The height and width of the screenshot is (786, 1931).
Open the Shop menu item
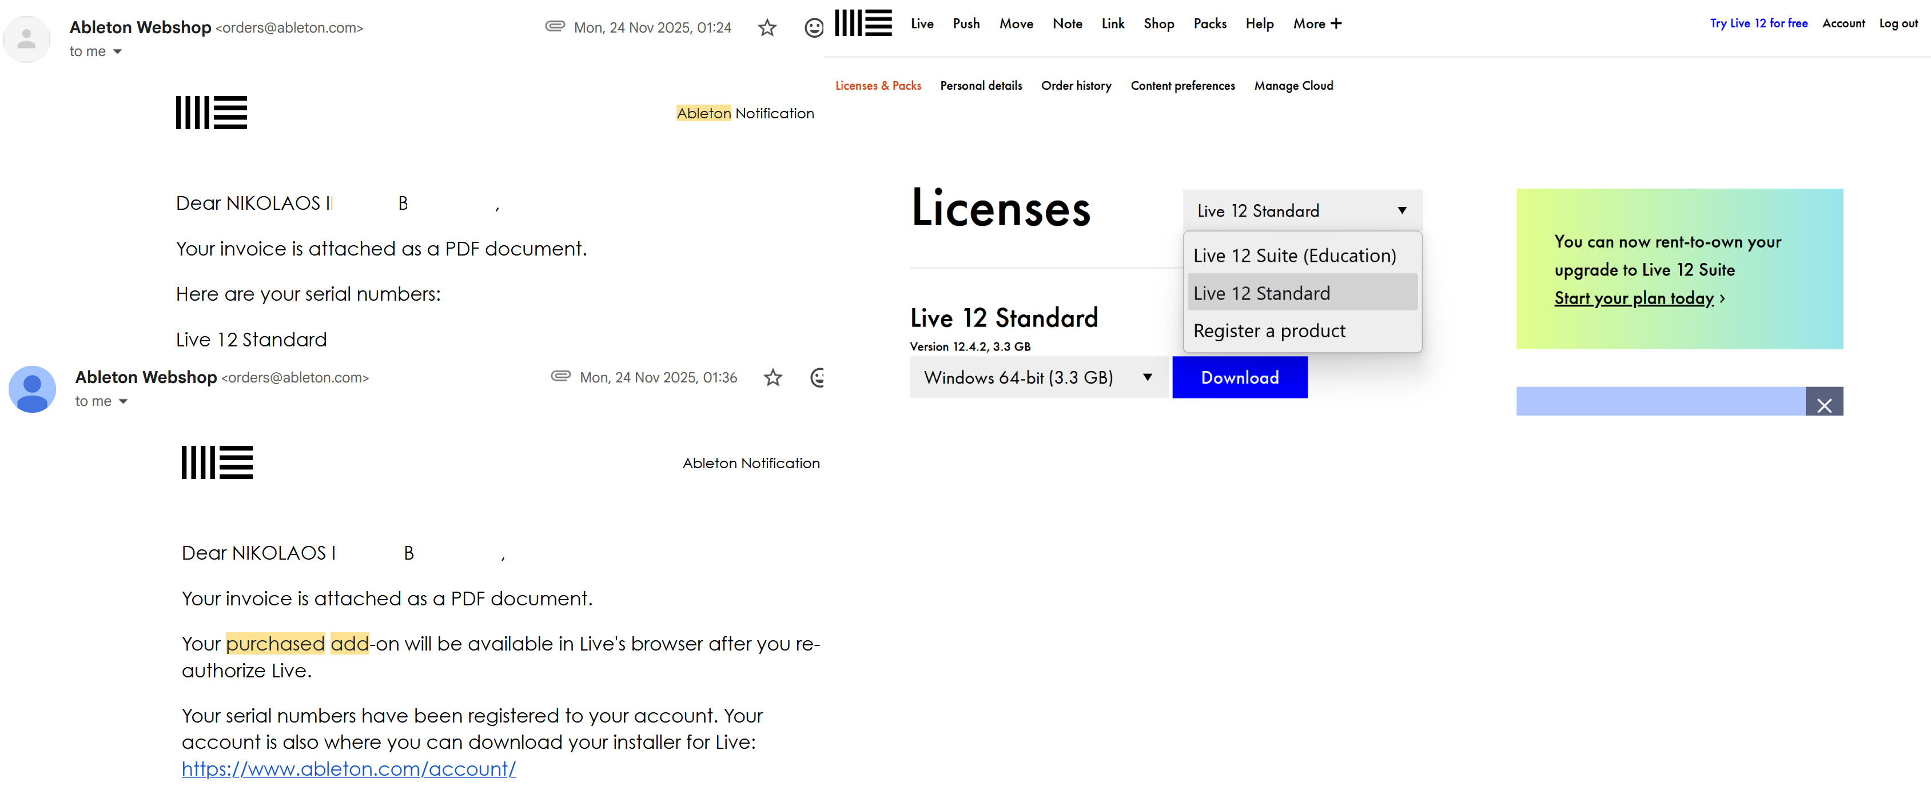click(x=1159, y=24)
